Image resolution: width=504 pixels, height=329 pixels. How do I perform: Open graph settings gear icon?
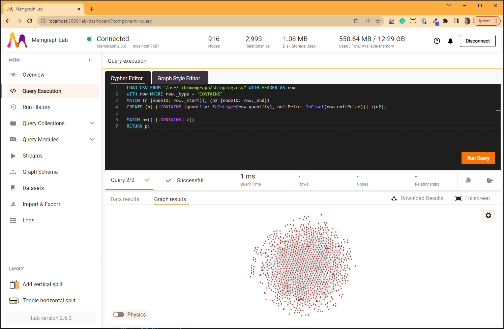[488, 215]
